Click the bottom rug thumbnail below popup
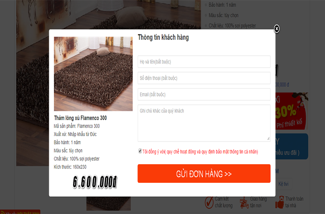 coord(108,203)
